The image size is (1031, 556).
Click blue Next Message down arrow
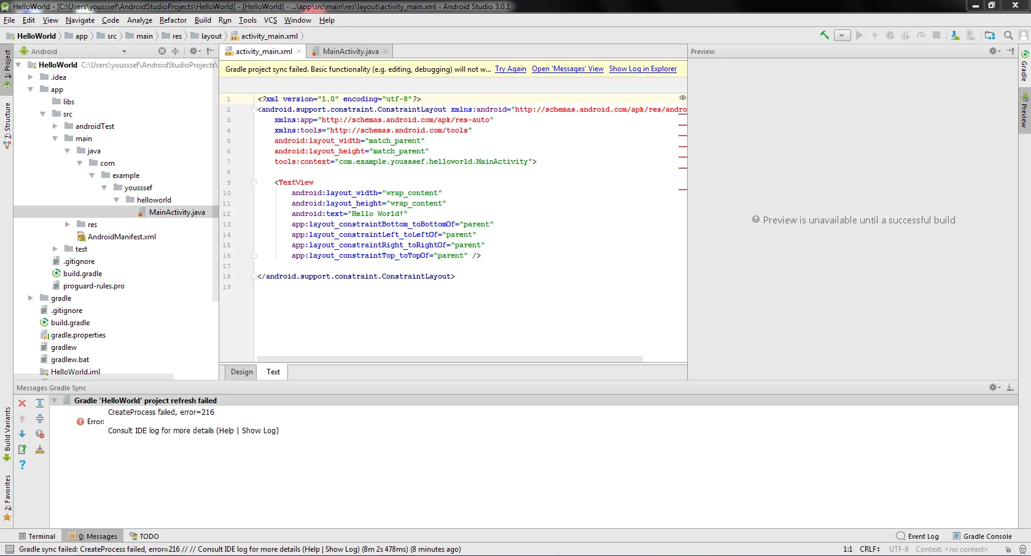22,434
